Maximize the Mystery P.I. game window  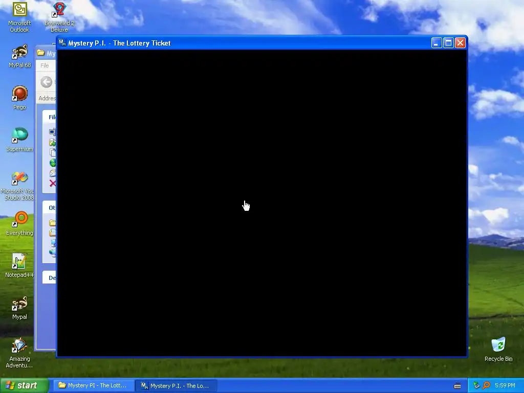[x=448, y=43]
